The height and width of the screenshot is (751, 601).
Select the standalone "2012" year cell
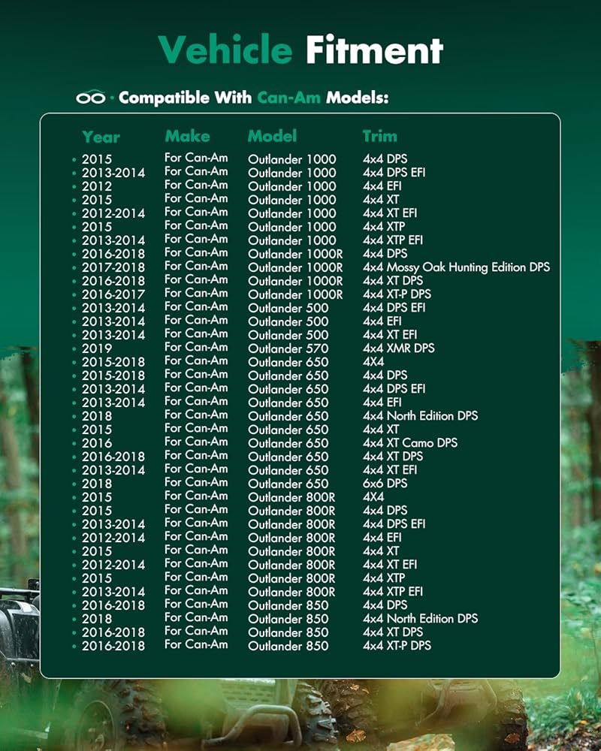pyautogui.click(x=97, y=186)
